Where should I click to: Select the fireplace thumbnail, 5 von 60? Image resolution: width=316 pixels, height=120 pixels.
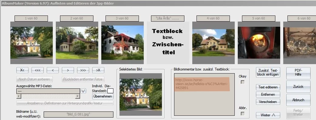[x=259, y=43]
